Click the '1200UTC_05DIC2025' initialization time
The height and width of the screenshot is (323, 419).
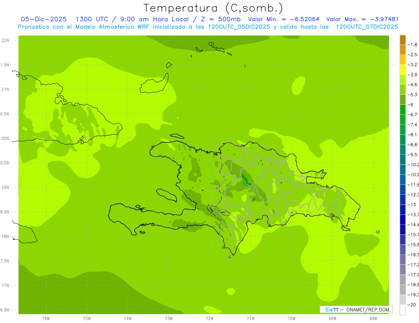[238, 27]
